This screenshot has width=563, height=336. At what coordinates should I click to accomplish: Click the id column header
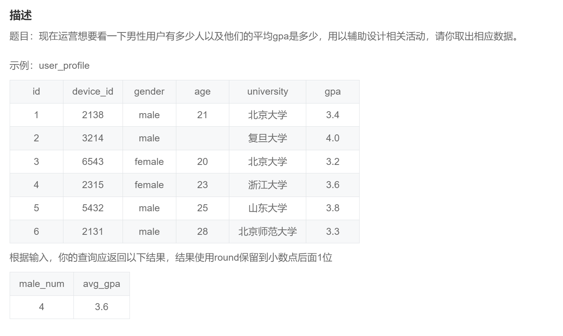36,92
